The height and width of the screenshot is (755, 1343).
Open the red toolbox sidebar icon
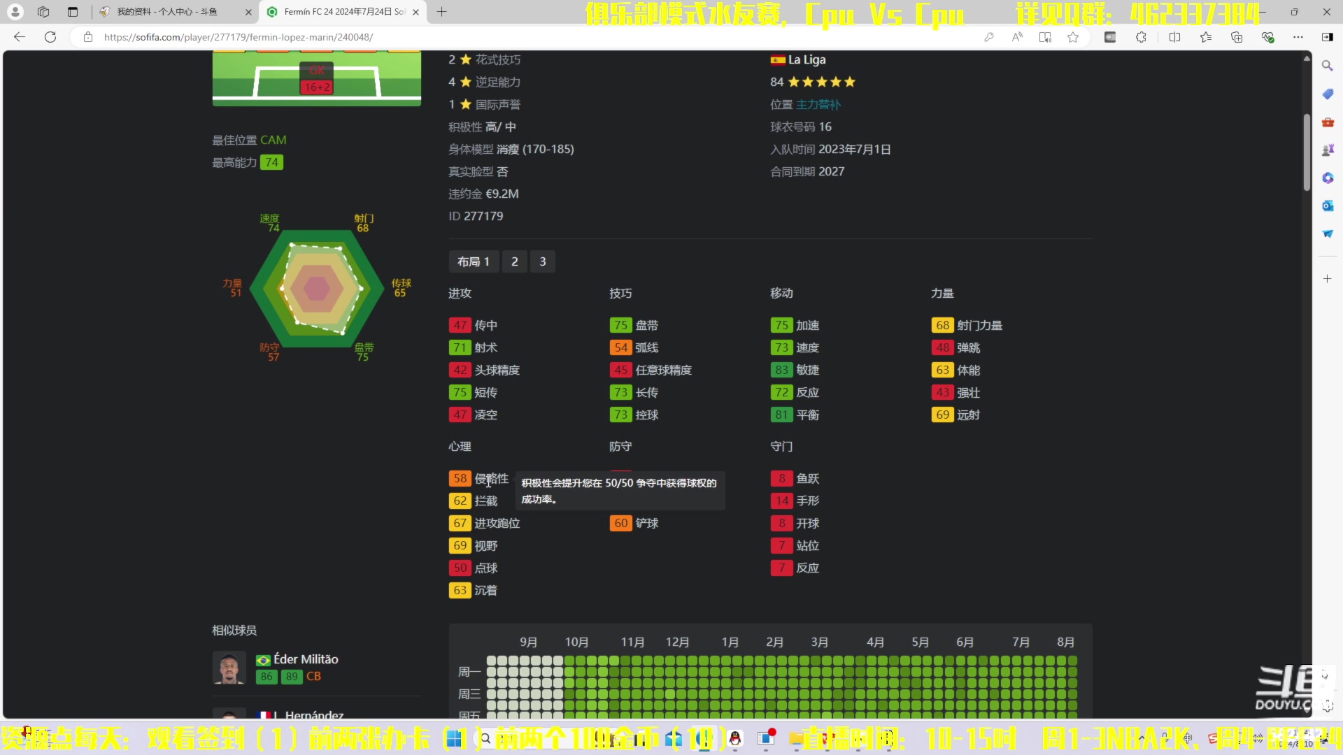pos(1327,122)
